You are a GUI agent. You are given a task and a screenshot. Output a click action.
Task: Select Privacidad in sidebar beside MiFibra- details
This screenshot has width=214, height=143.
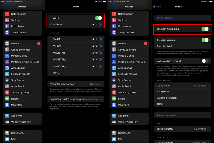(123, 105)
